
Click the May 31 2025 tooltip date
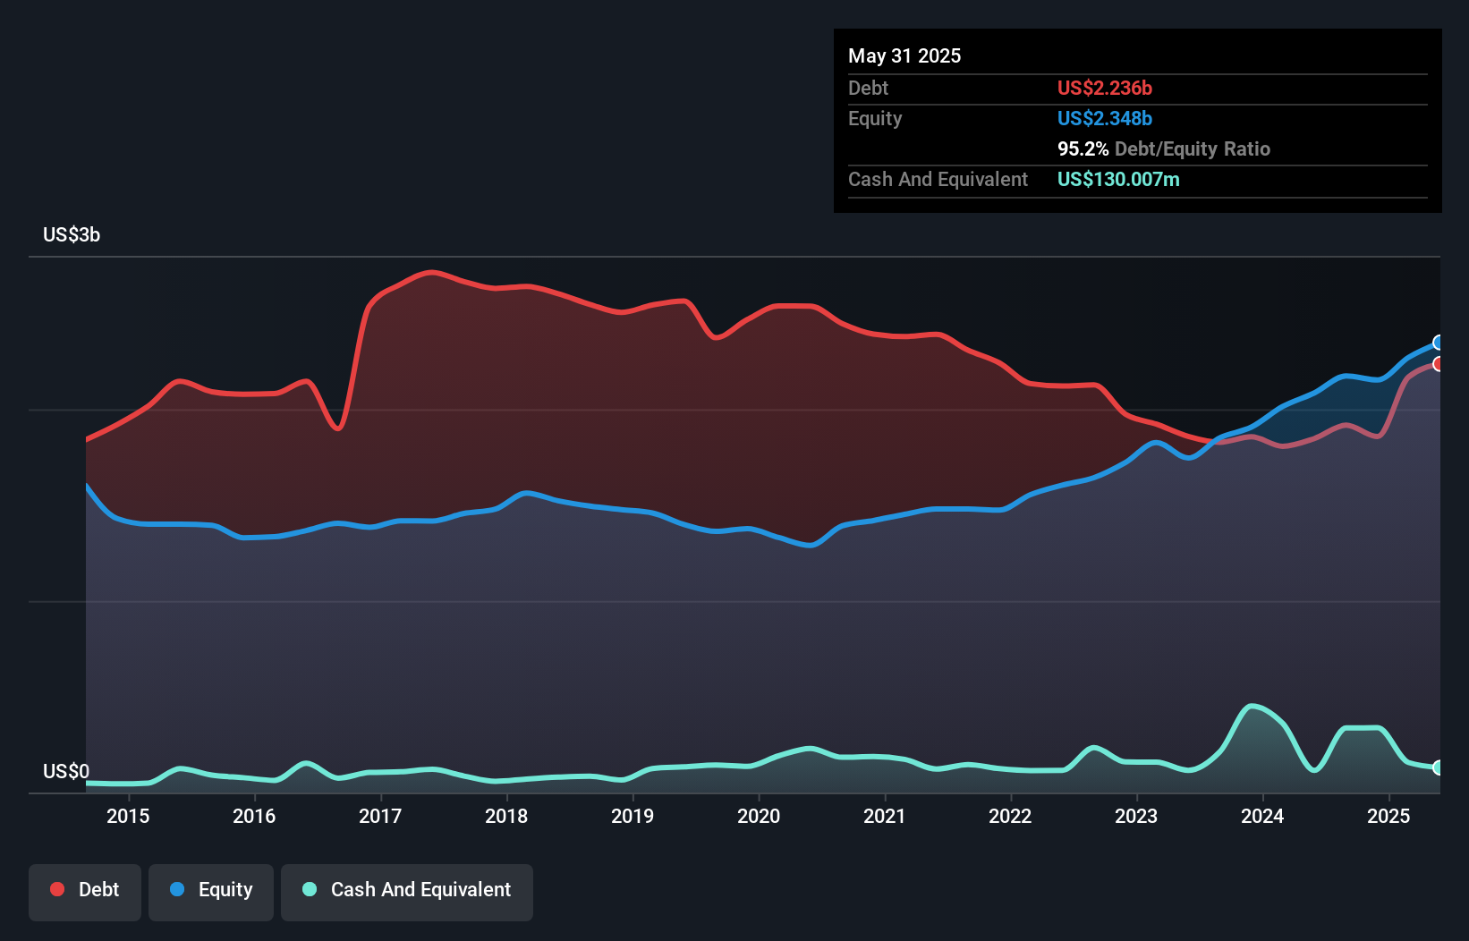[904, 55]
